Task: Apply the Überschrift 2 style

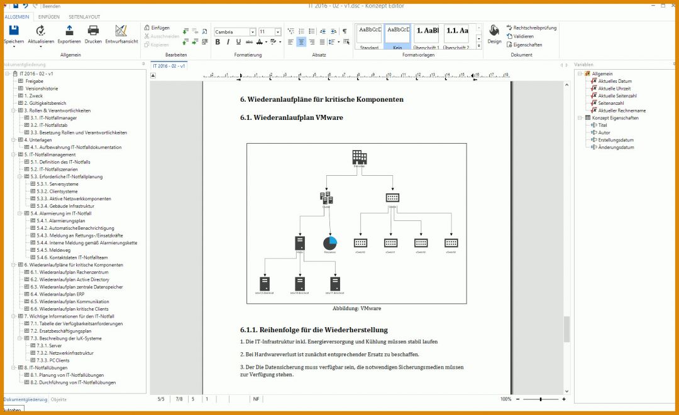Action: pyautogui.click(x=456, y=37)
